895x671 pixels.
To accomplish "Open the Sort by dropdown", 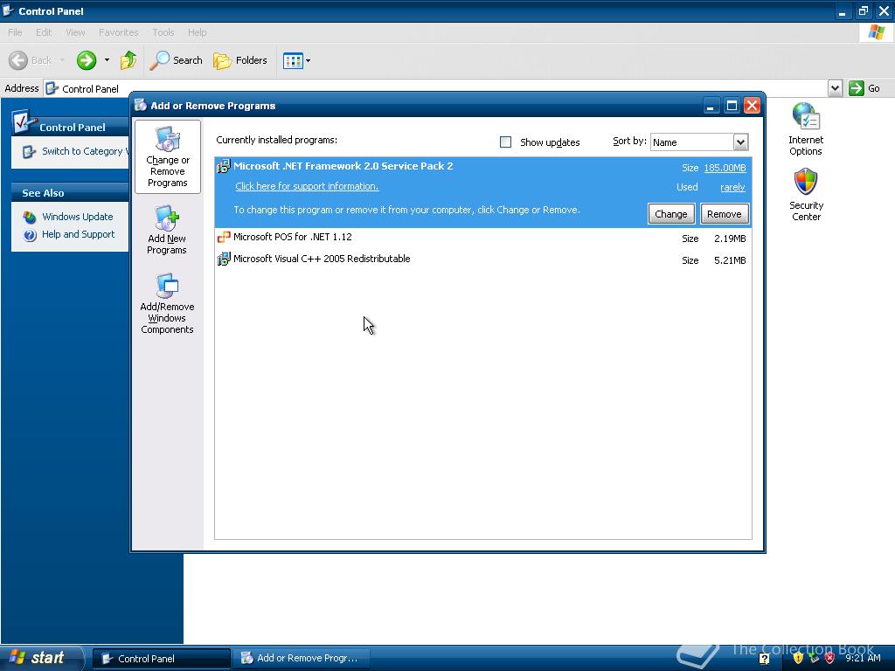I will [x=740, y=142].
